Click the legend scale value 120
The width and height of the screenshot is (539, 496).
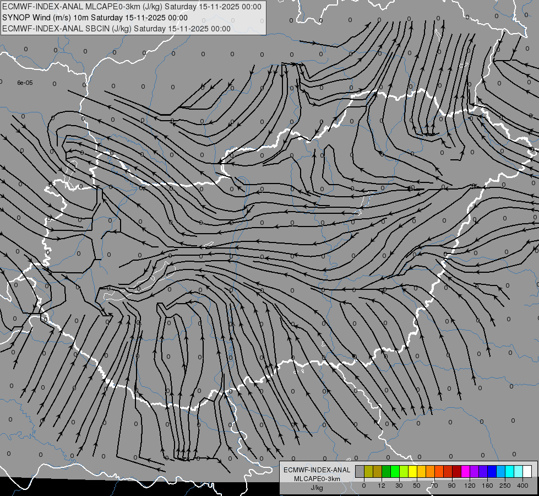click(x=470, y=486)
